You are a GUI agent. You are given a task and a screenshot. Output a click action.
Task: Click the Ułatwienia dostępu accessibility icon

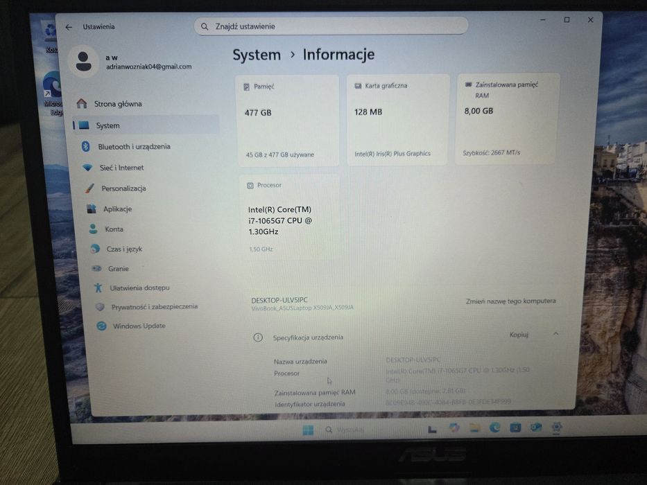[98, 288]
